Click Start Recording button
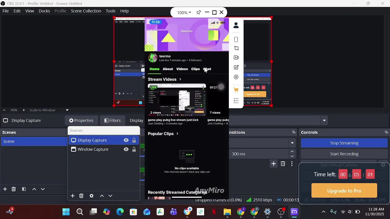The image size is (390, 219). [x=344, y=154]
